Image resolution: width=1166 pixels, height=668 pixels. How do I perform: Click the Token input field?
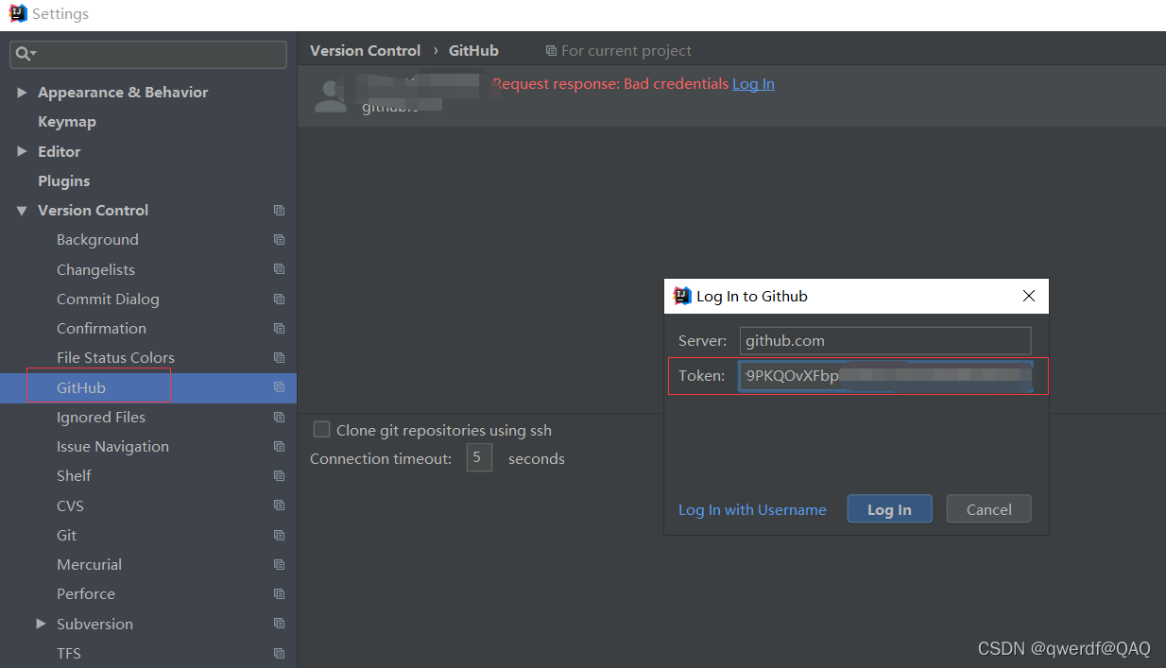coord(886,376)
